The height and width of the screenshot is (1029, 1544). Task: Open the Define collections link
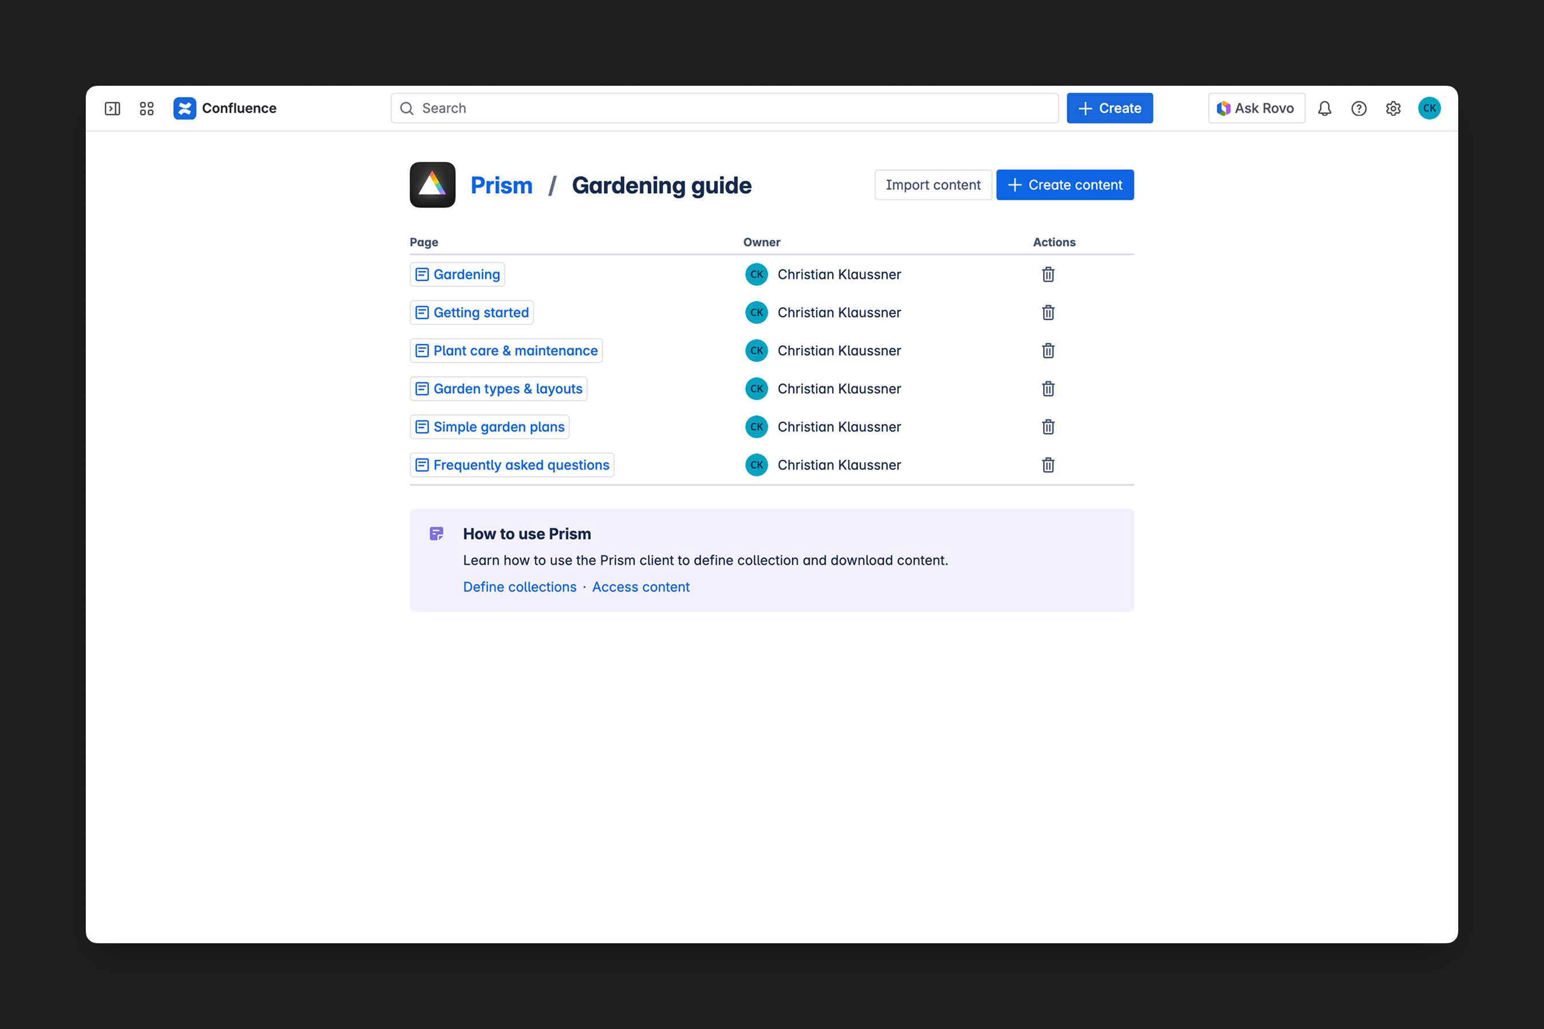click(x=519, y=587)
